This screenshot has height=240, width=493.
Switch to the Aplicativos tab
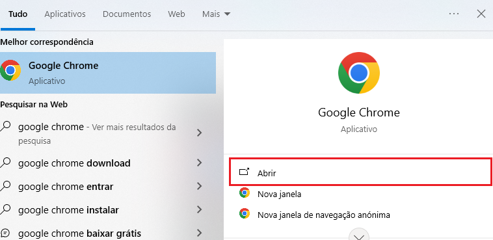click(x=65, y=14)
